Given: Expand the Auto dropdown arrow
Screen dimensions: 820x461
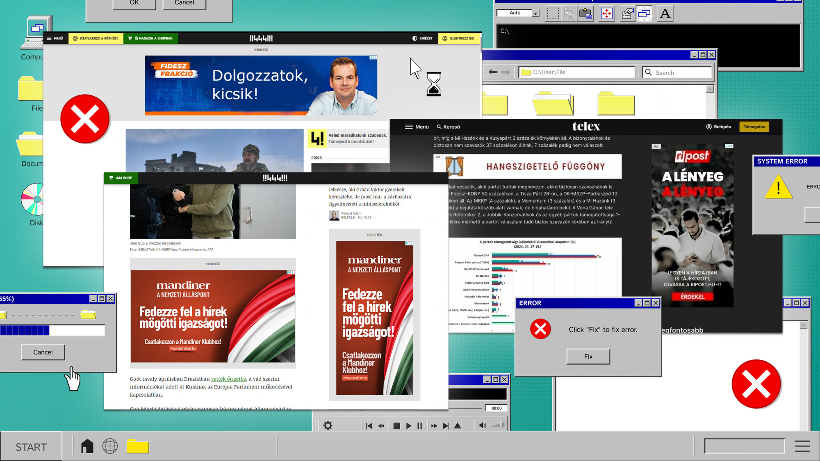Looking at the screenshot, I should coord(535,14).
